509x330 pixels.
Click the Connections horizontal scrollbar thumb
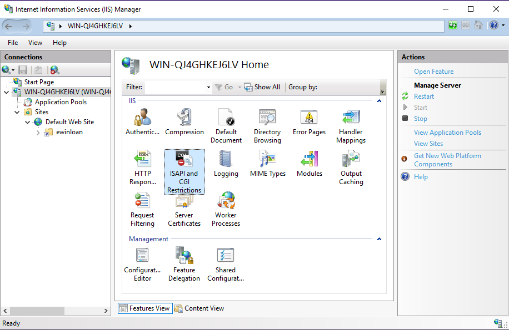(x=37, y=311)
